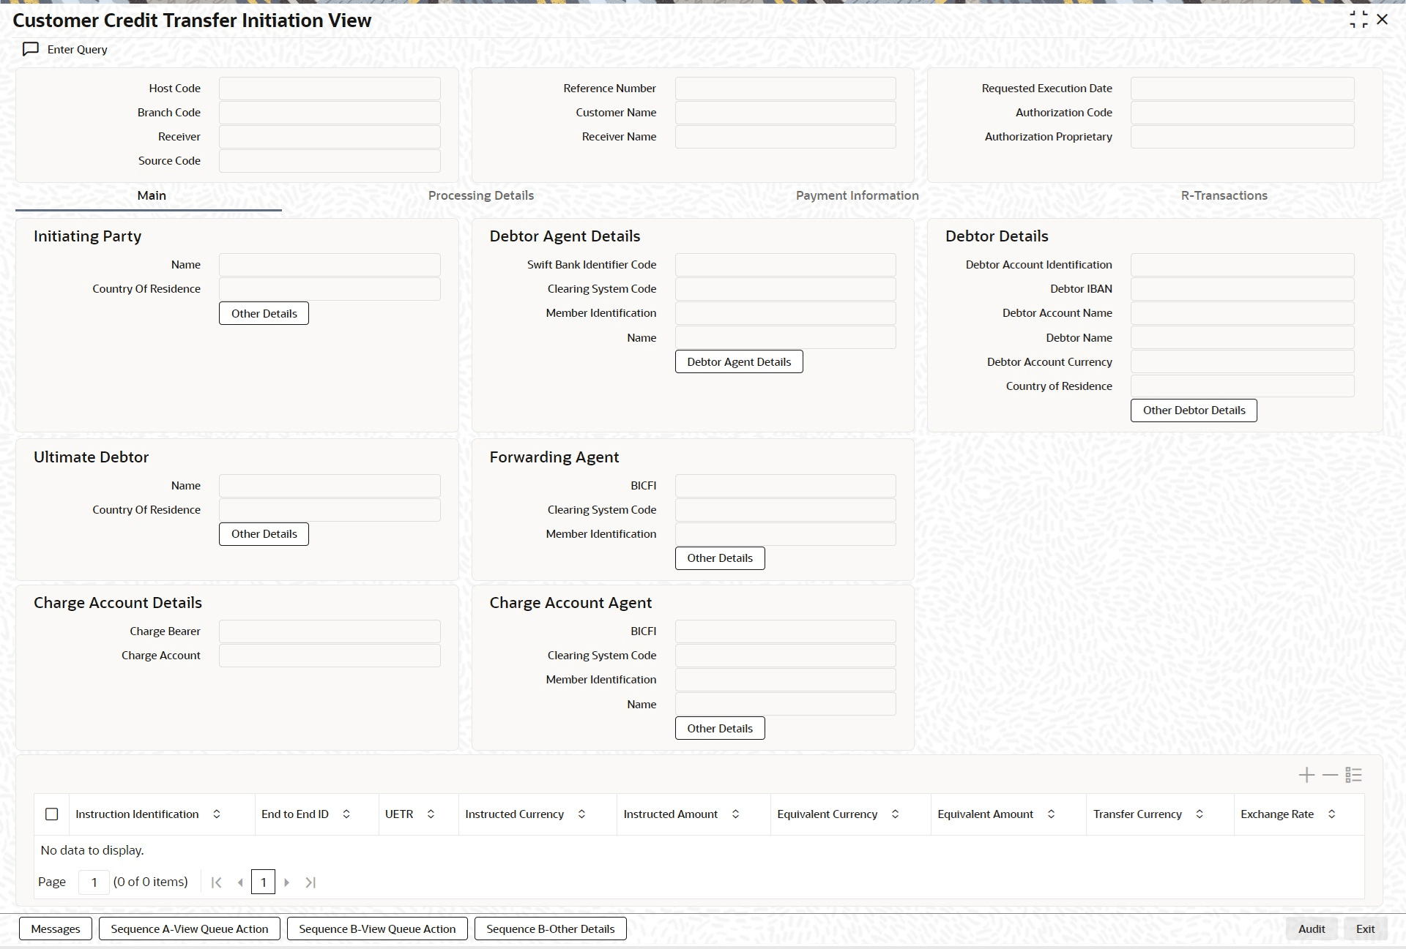Screen dimensions: 1406x949
Task: Go to previous page arrow
Action: pyautogui.click(x=240, y=882)
